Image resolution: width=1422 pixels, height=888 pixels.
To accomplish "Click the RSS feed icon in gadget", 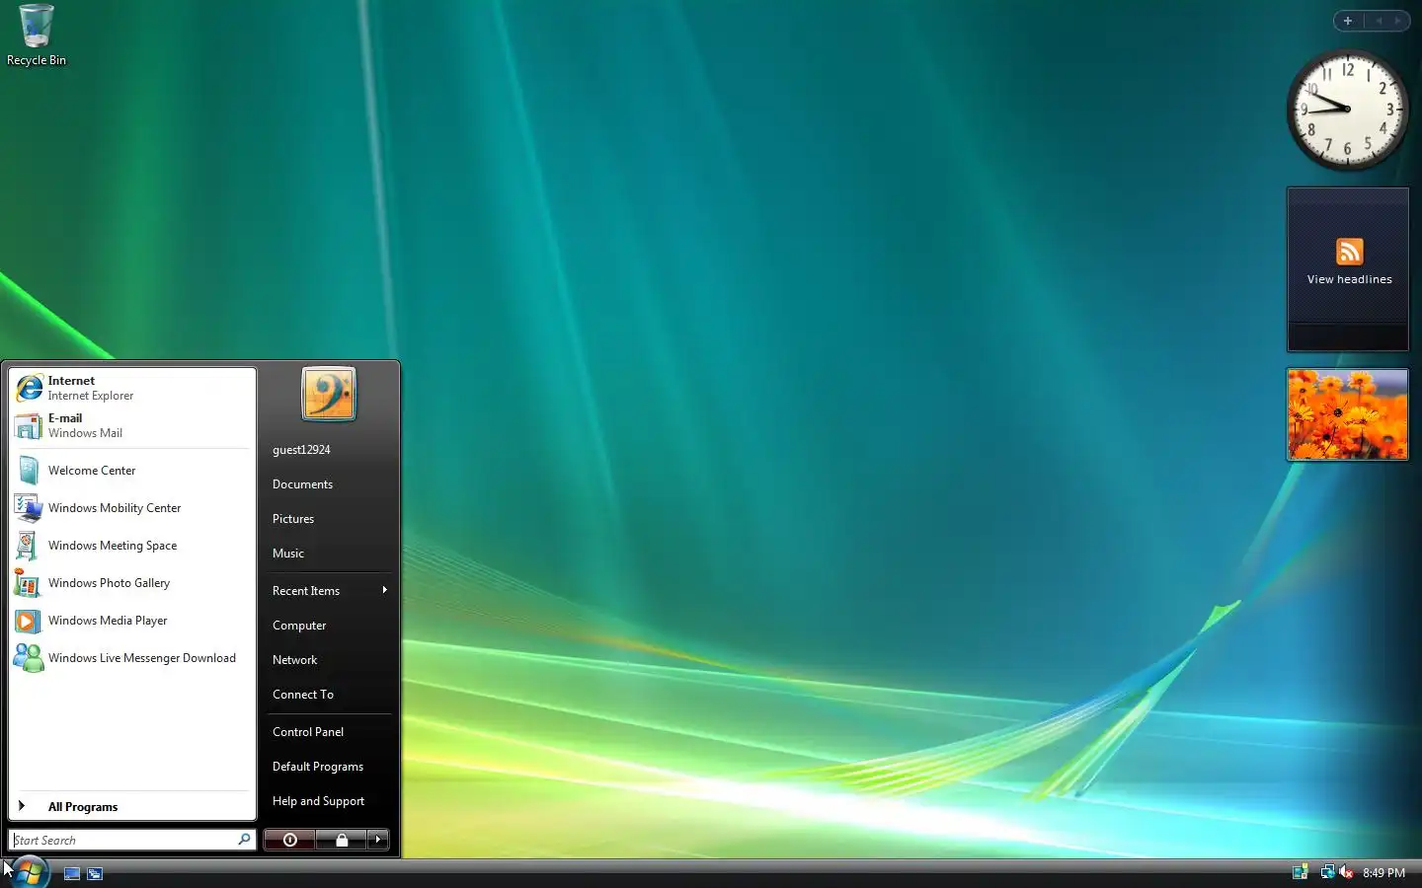I will tap(1350, 252).
